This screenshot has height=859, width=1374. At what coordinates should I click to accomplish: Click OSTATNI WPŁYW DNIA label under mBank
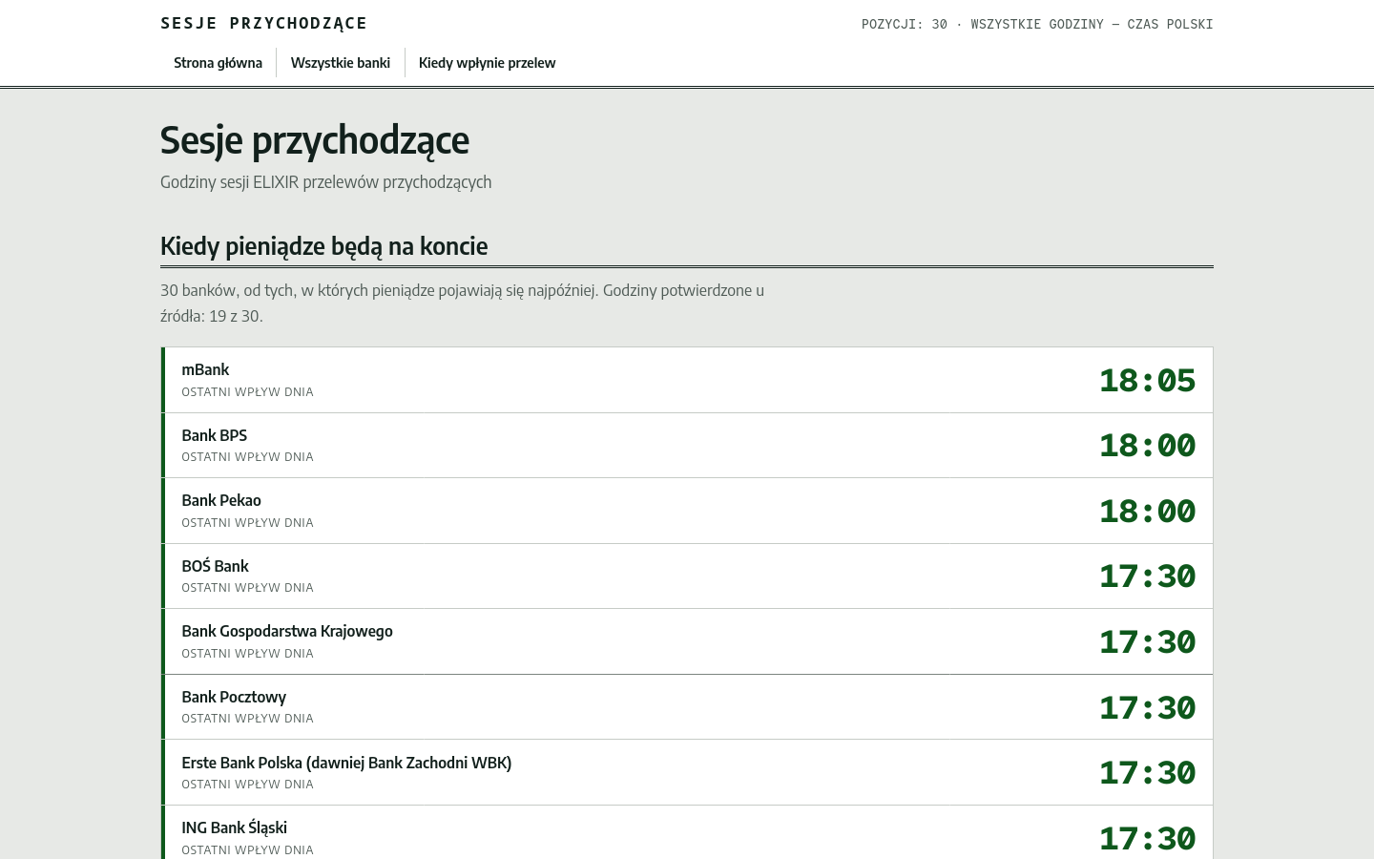pyautogui.click(x=247, y=392)
